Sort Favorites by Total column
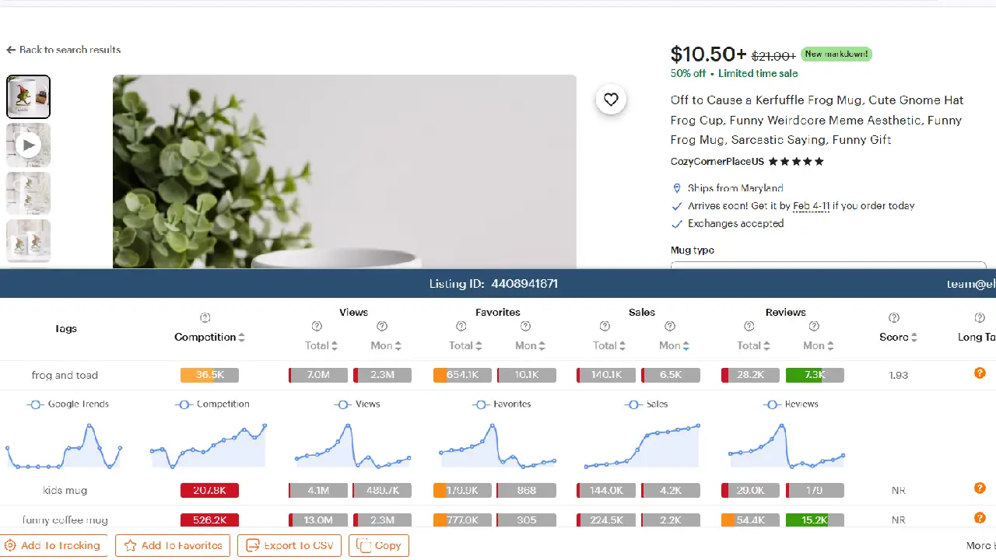996x560 pixels. tap(465, 345)
